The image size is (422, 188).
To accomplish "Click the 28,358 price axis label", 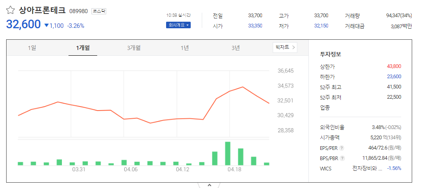I will [285, 130].
